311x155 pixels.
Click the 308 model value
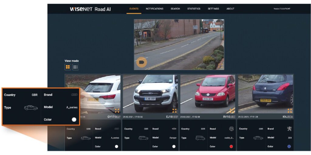click(x=290, y=138)
